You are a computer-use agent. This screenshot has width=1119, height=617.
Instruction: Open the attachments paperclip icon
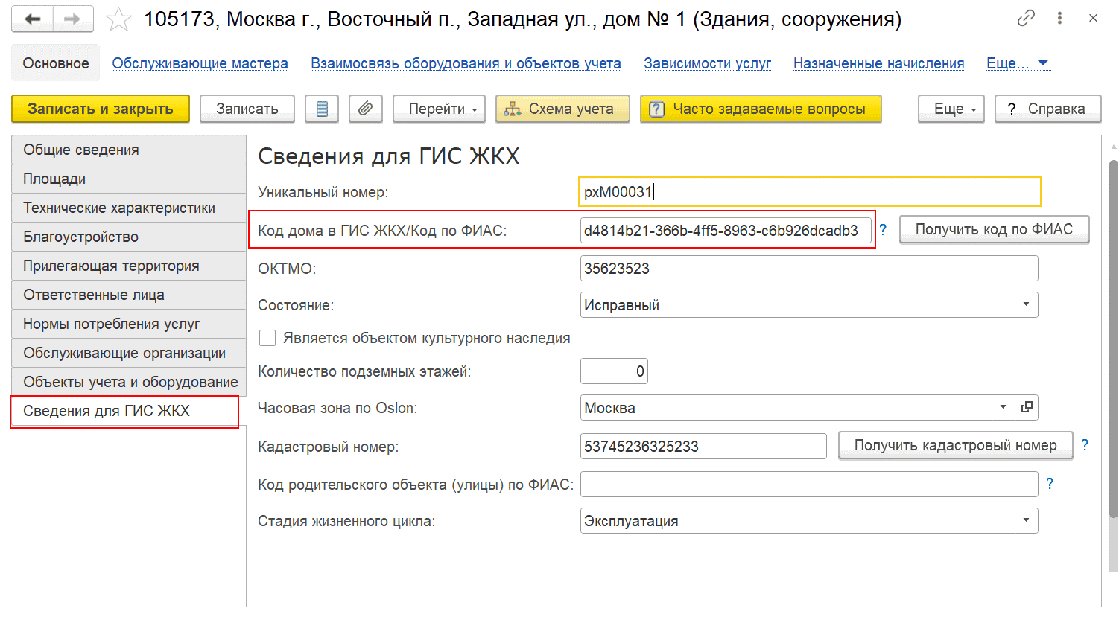point(366,109)
